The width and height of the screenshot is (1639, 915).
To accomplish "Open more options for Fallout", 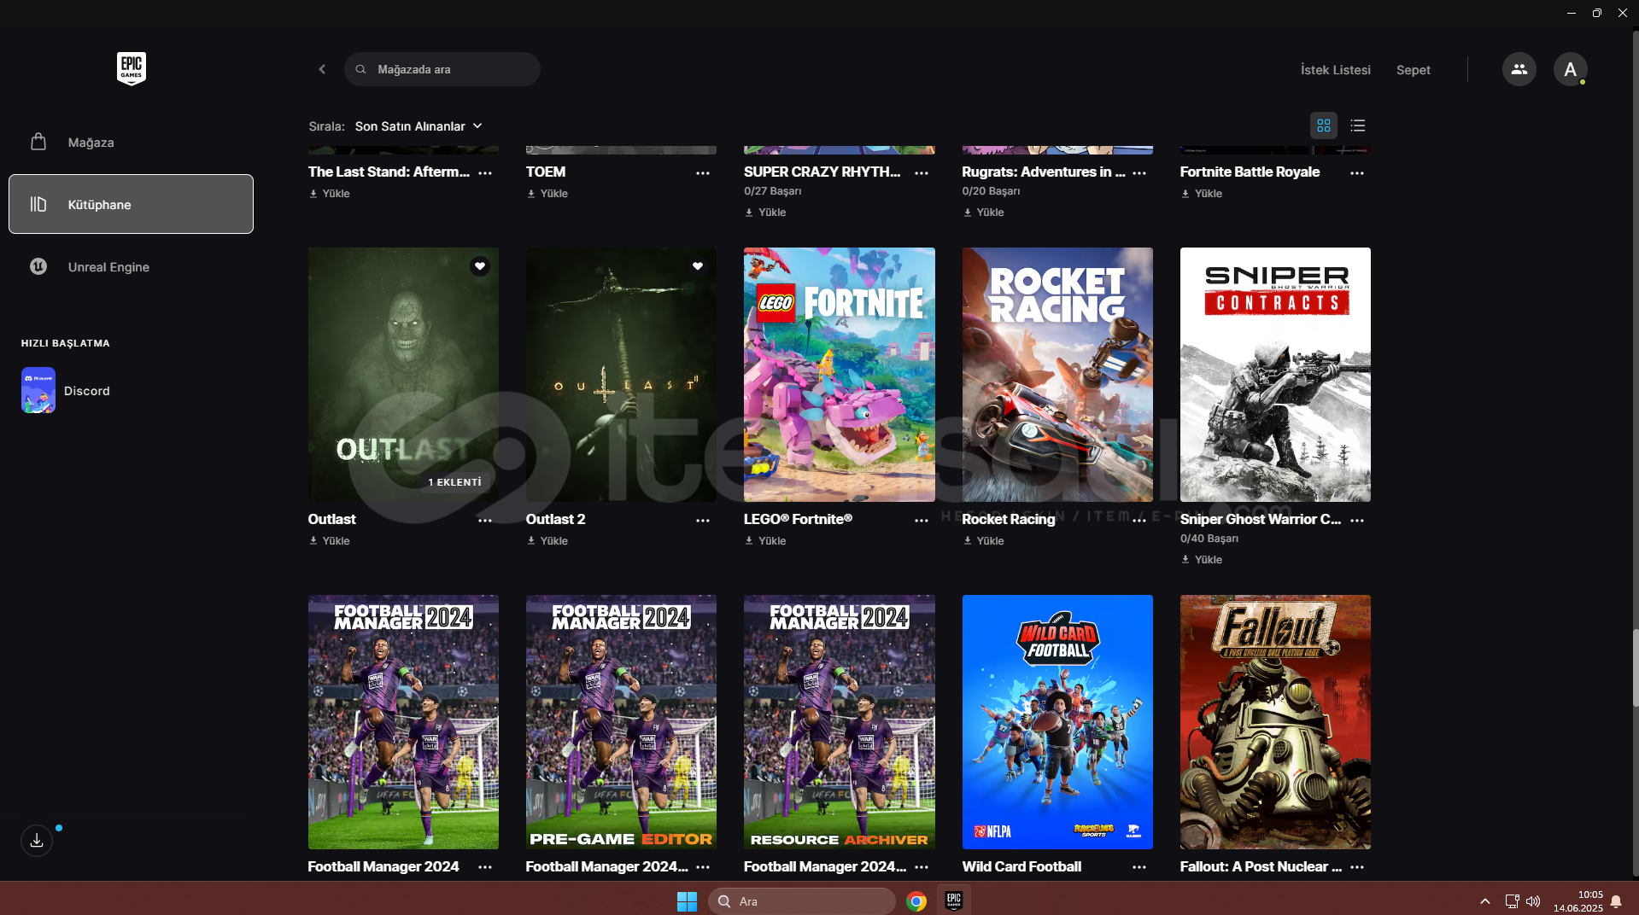I will pyautogui.click(x=1357, y=867).
